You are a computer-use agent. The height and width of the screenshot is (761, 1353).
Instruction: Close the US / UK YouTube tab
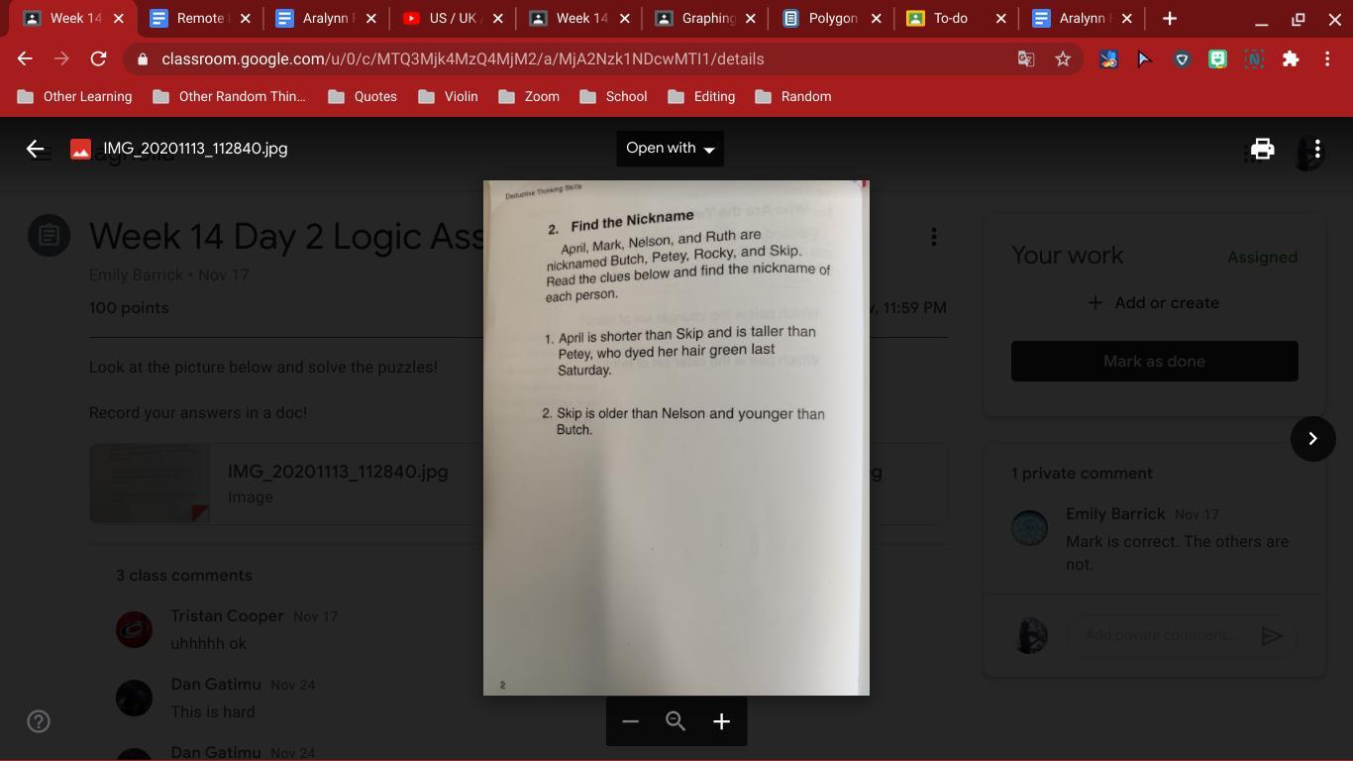coord(497,18)
